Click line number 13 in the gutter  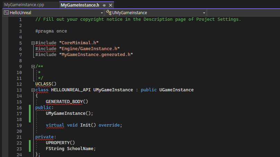[x=19, y=90]
